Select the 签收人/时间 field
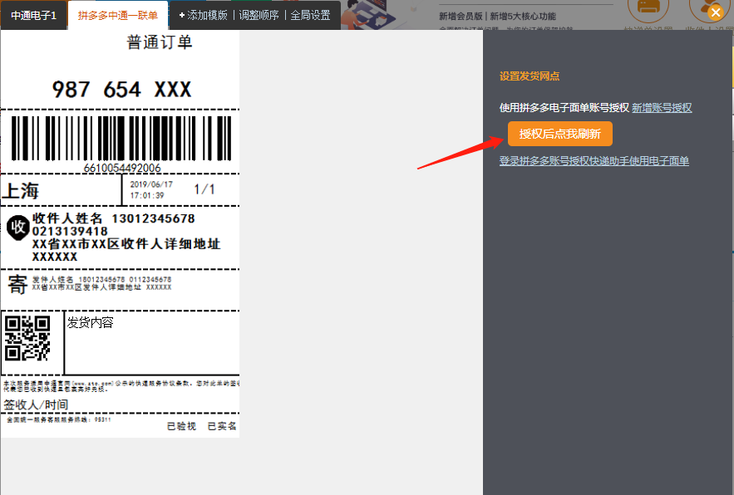This screenshot has height=495, width=734. [36, 404]
